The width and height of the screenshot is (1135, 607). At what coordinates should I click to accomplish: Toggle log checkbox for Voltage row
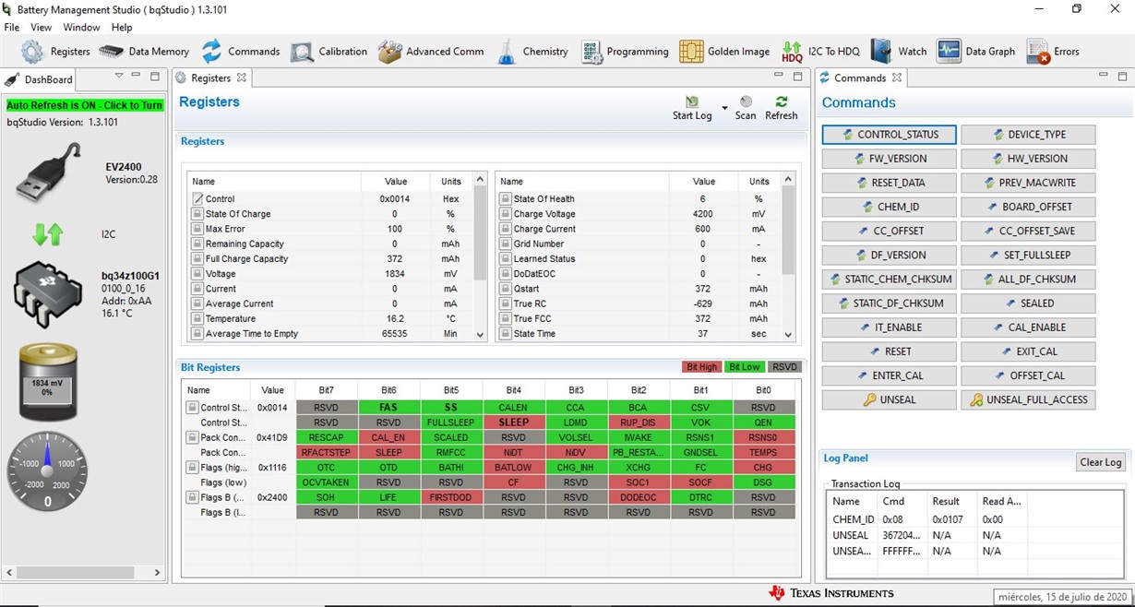click(x=197, y=274)
